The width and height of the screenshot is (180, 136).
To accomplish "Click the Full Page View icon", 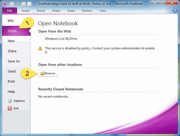I will tap(29, 4).
